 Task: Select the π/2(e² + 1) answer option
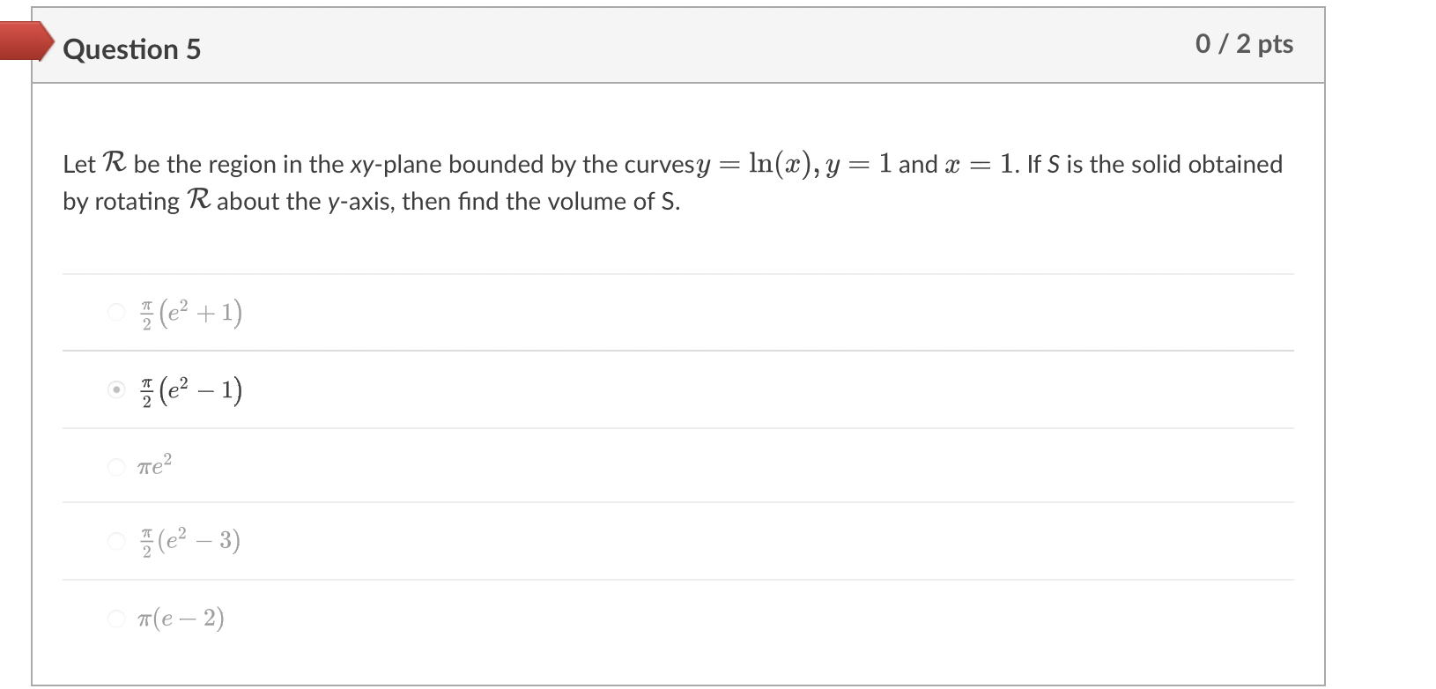coord(117,312)
